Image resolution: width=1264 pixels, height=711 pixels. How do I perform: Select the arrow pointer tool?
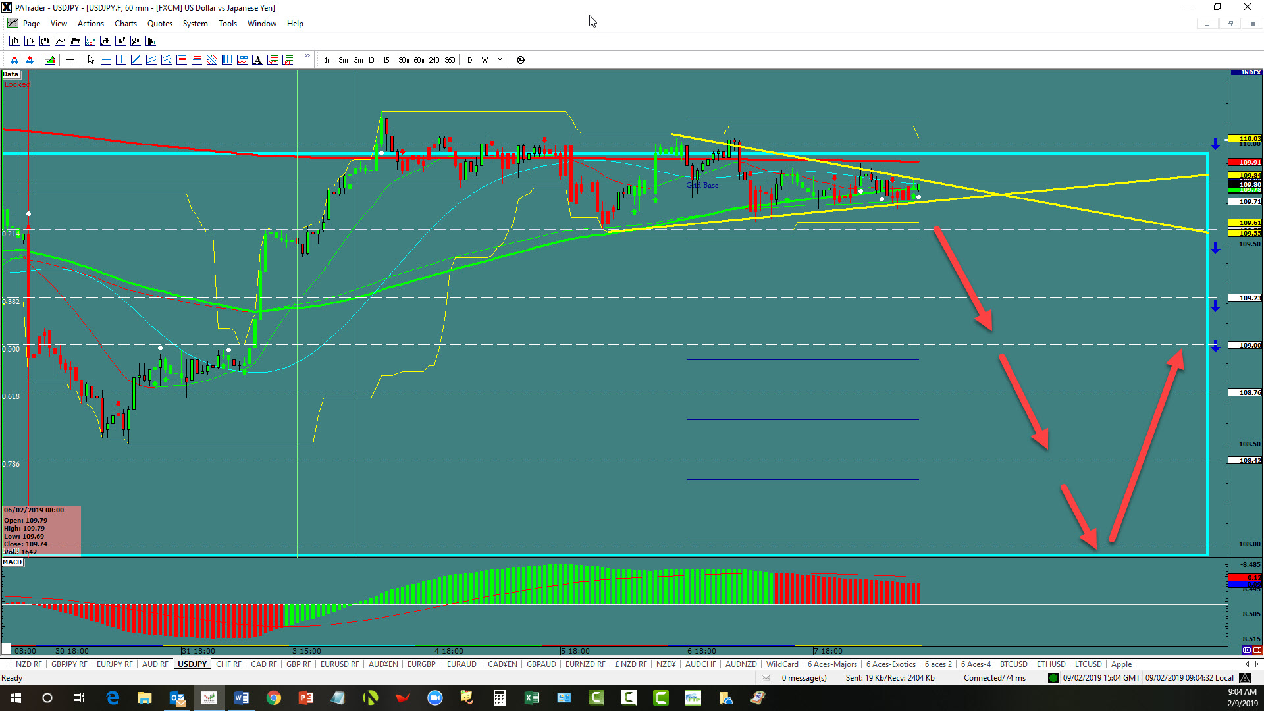coord(91,60)
